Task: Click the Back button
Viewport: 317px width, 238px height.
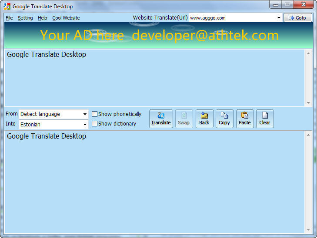Action: [x=204, y=119]
